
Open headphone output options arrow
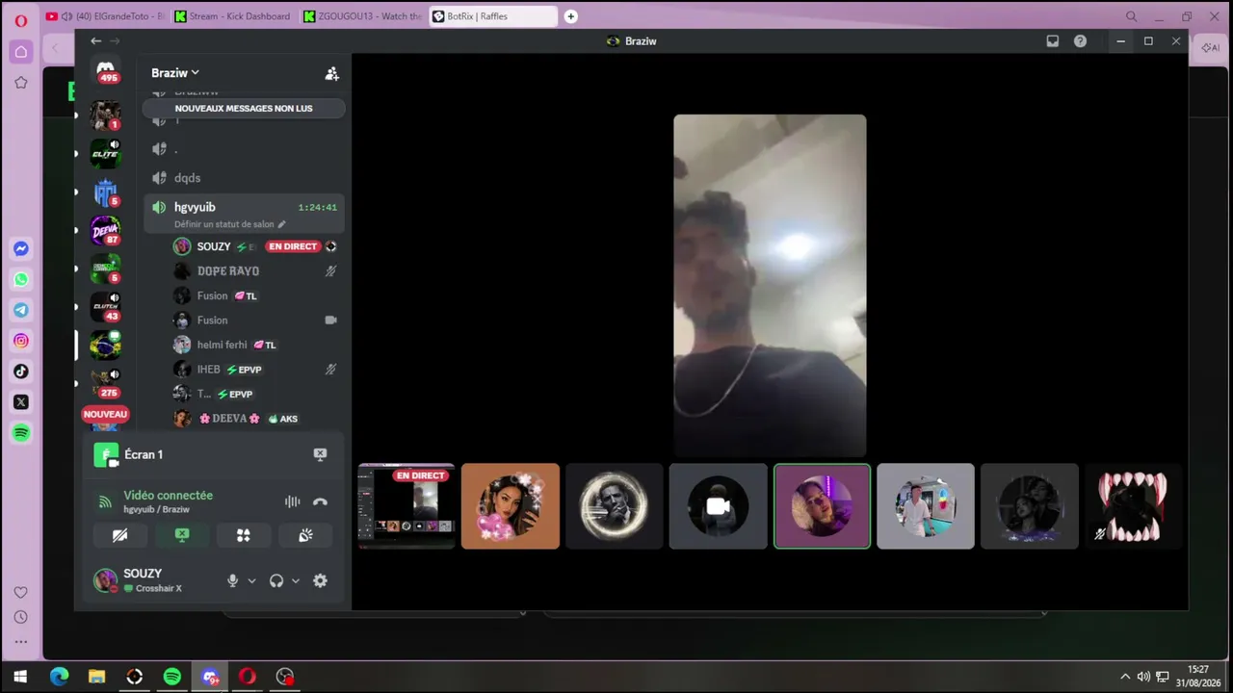click(296, 580)
